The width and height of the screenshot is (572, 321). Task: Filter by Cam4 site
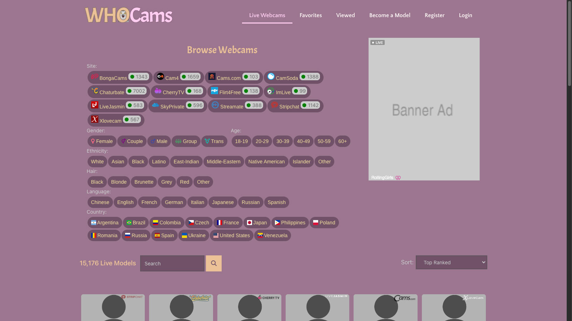(178, 77)
